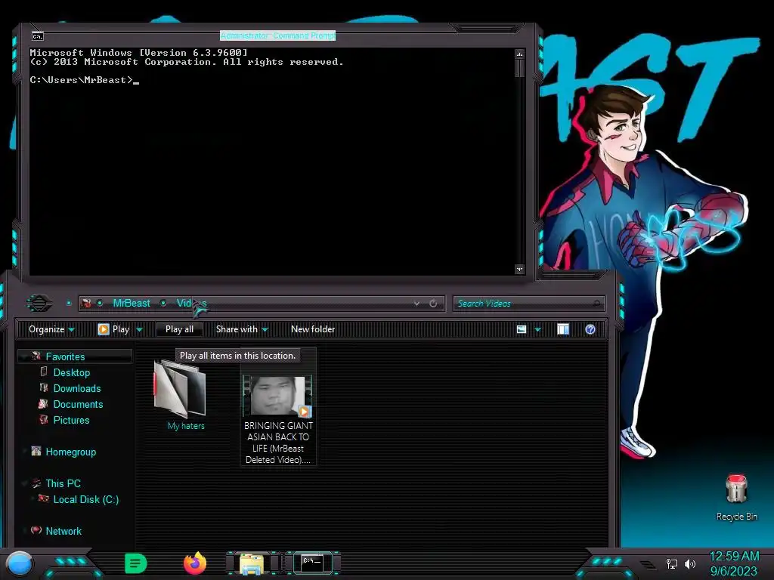
Task: Click the Downloads icon in Favorites
Action: tap(43, 387)
